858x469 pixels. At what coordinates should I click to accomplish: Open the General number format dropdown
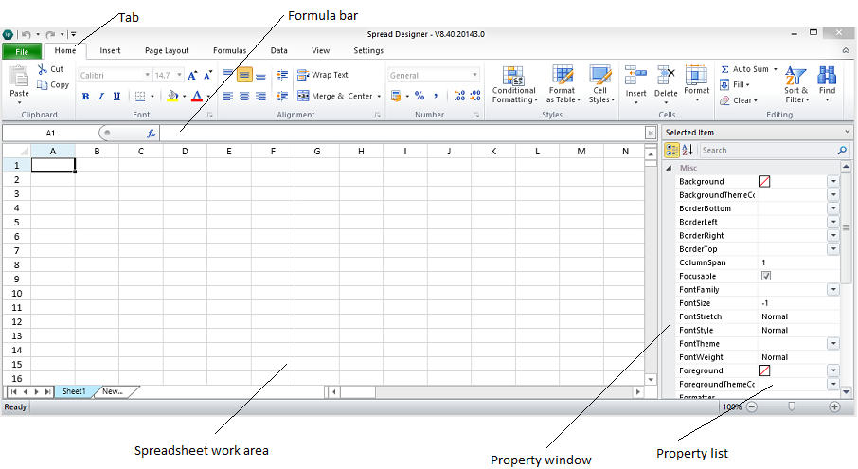click(474, 75)
